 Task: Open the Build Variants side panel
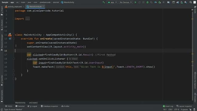[x=2, y=96]
